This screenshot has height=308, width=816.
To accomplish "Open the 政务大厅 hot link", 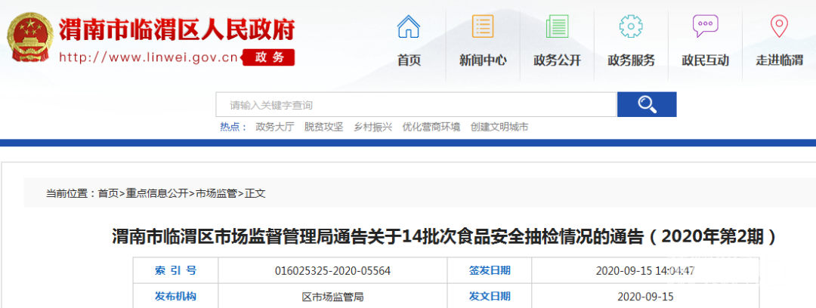I will [x=275, y=127].
